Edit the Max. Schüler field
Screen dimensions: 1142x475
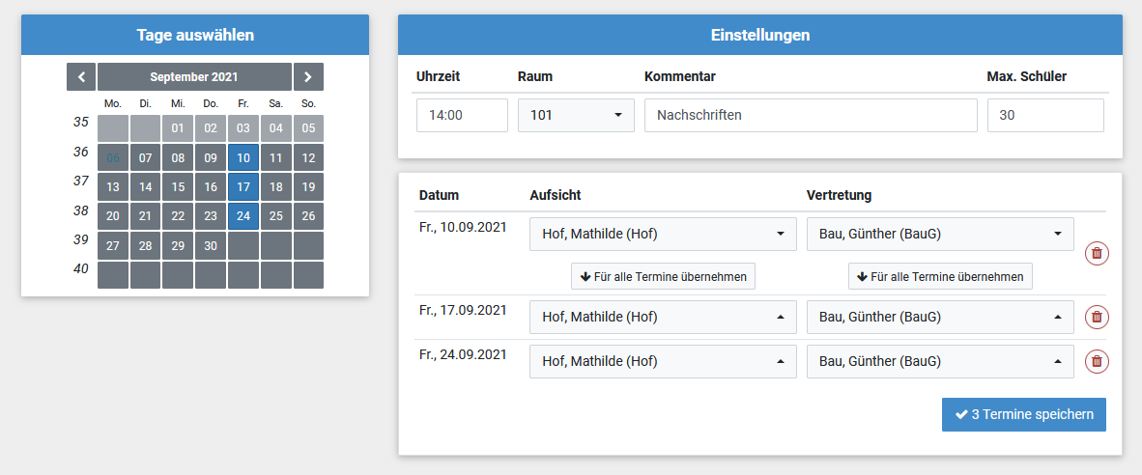click(x=1045, y=115)
